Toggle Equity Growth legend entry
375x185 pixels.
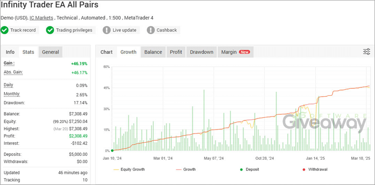pos(129,169)
